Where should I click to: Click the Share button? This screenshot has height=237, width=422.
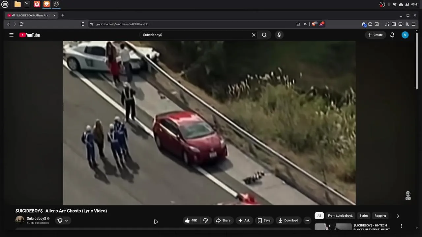coord(223,221)
